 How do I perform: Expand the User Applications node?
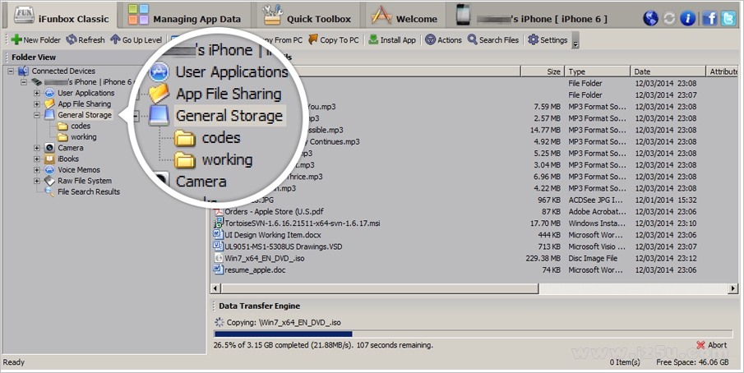coord(37,93)
